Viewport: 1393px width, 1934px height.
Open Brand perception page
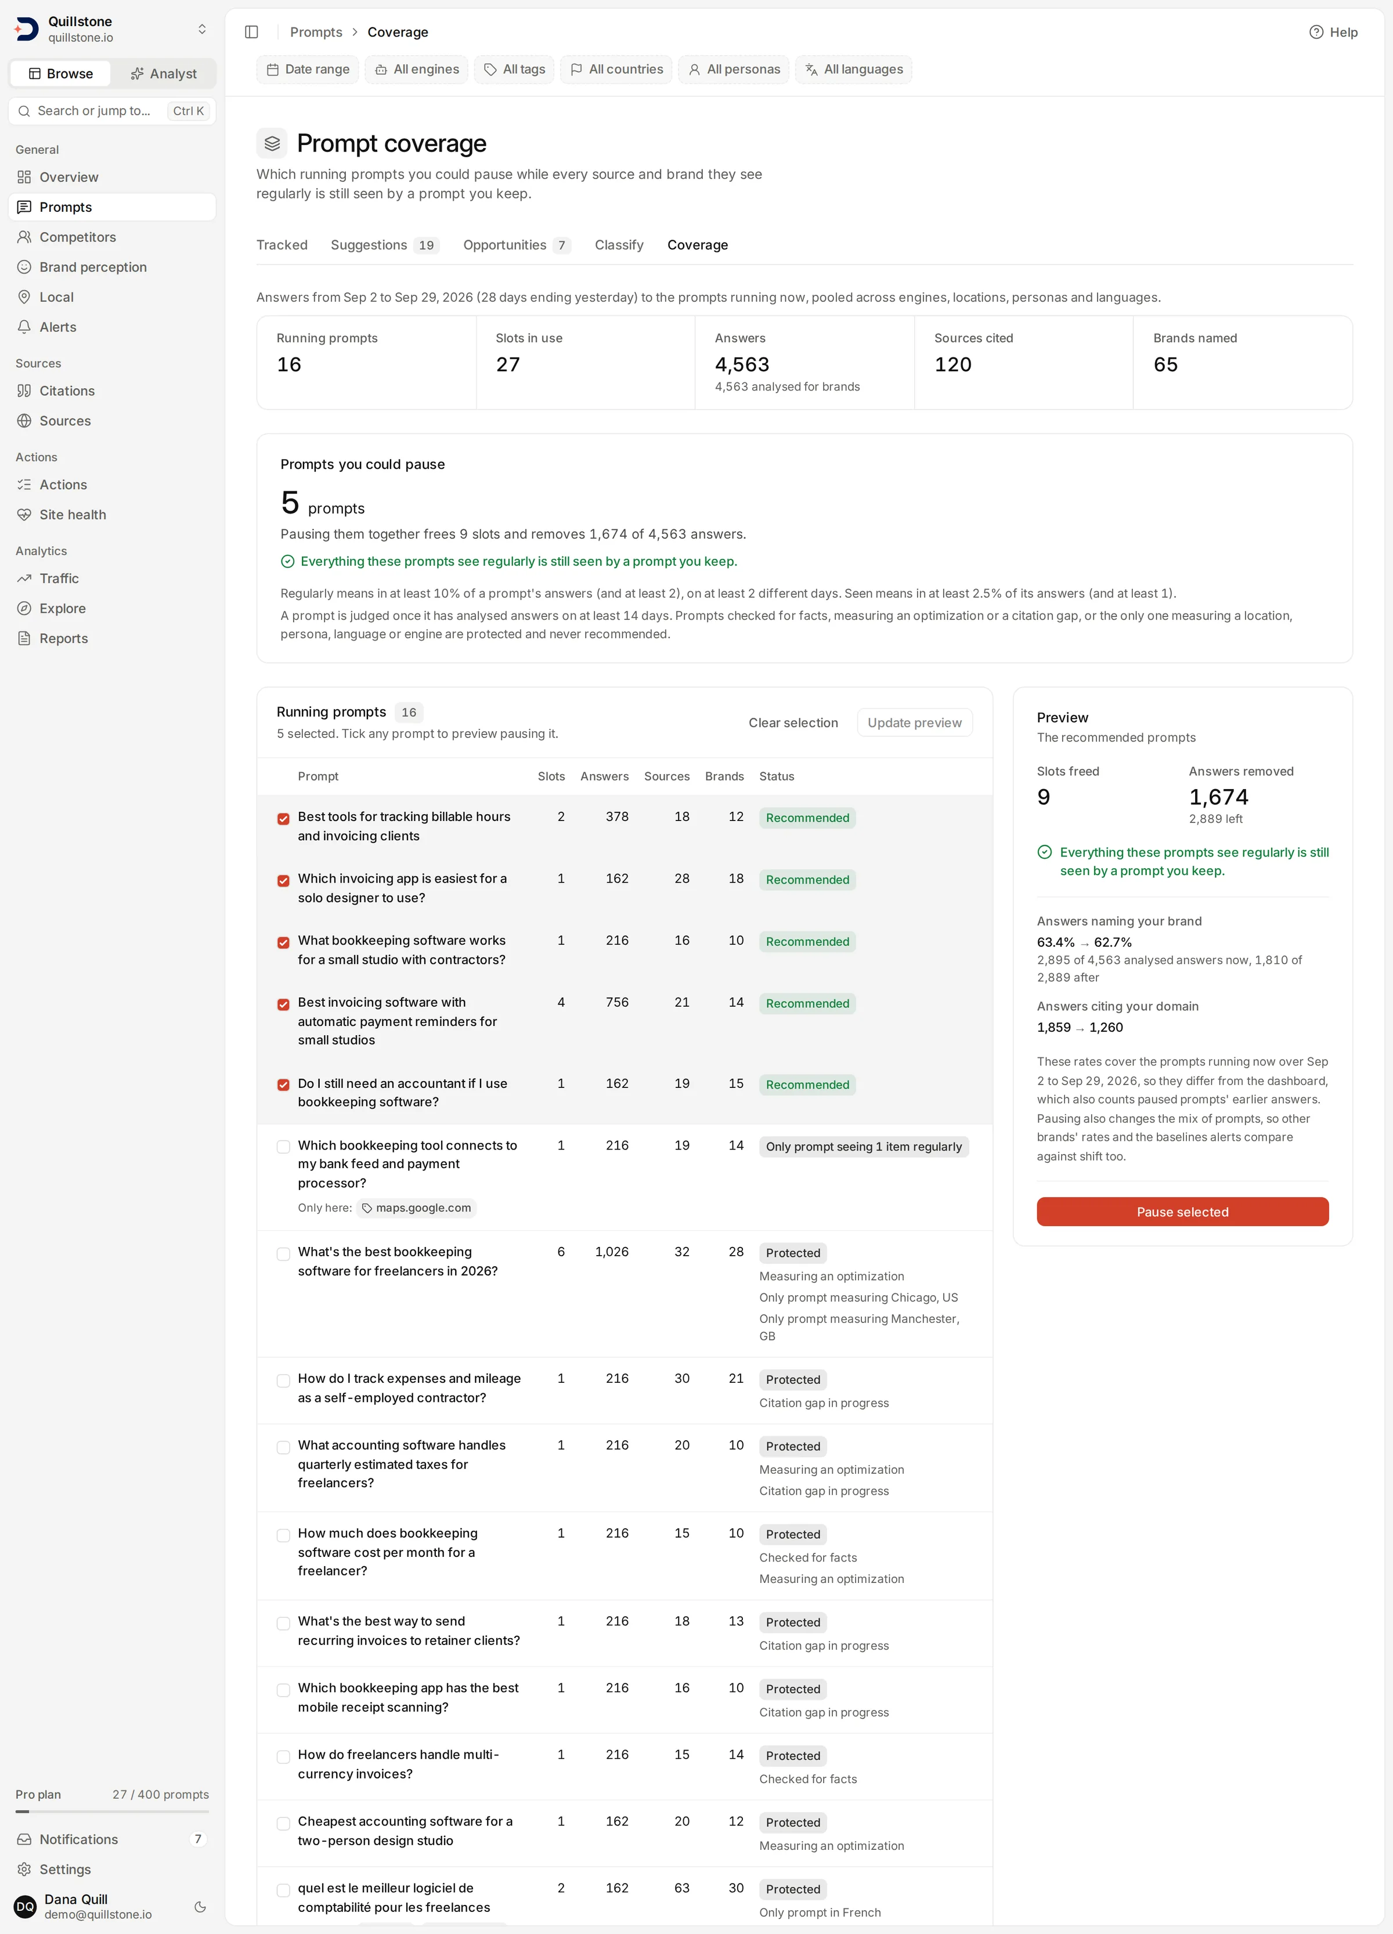pyautogui.click(x=112, y=267)
